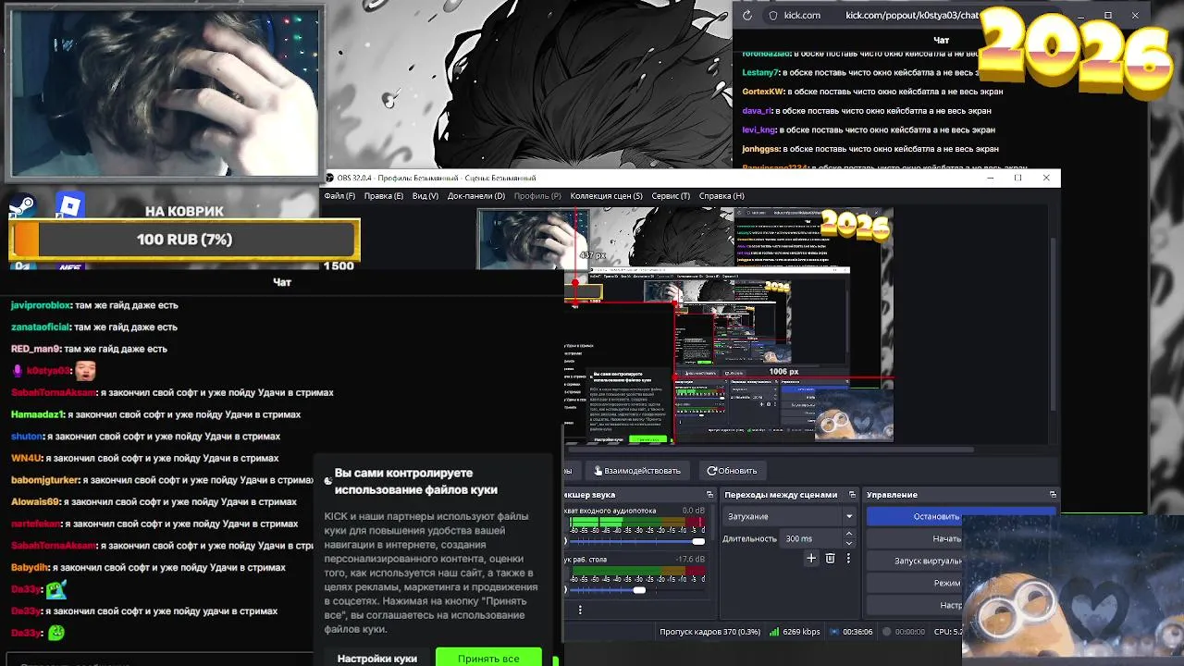Screen dimensions: 1184x666
Task: Click Принять все cookie button
Action: pyautogui.click(x=488, y=659)
